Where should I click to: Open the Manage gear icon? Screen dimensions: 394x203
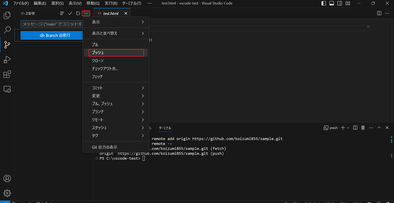pos(7,193)
